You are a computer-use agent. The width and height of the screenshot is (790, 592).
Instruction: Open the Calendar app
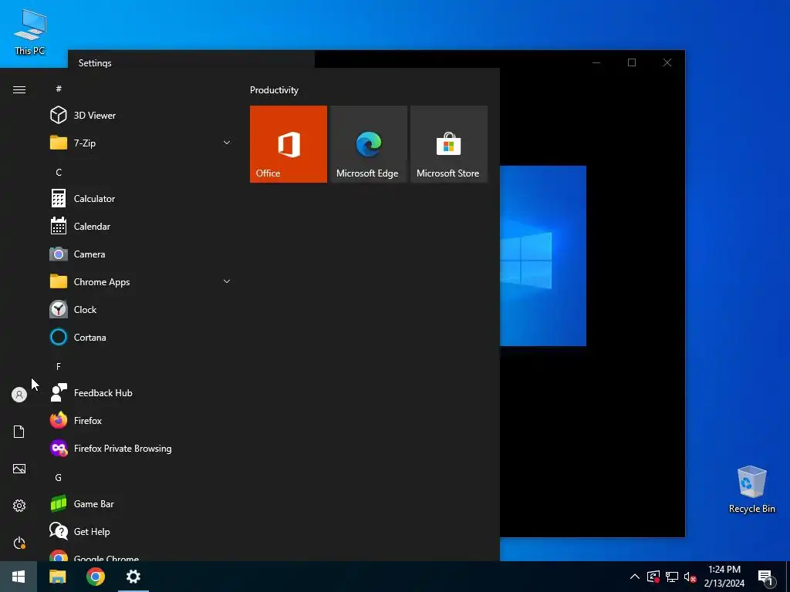coord(140,226)
